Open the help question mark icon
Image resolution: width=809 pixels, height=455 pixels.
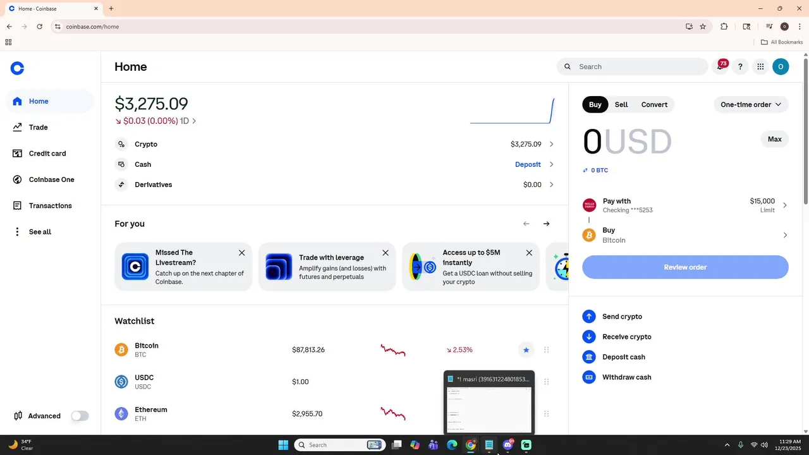(740, 66)
